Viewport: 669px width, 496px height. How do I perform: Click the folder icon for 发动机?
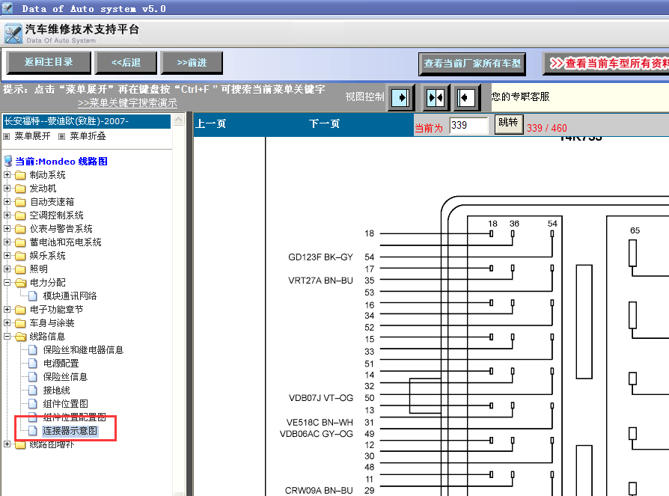20,189
